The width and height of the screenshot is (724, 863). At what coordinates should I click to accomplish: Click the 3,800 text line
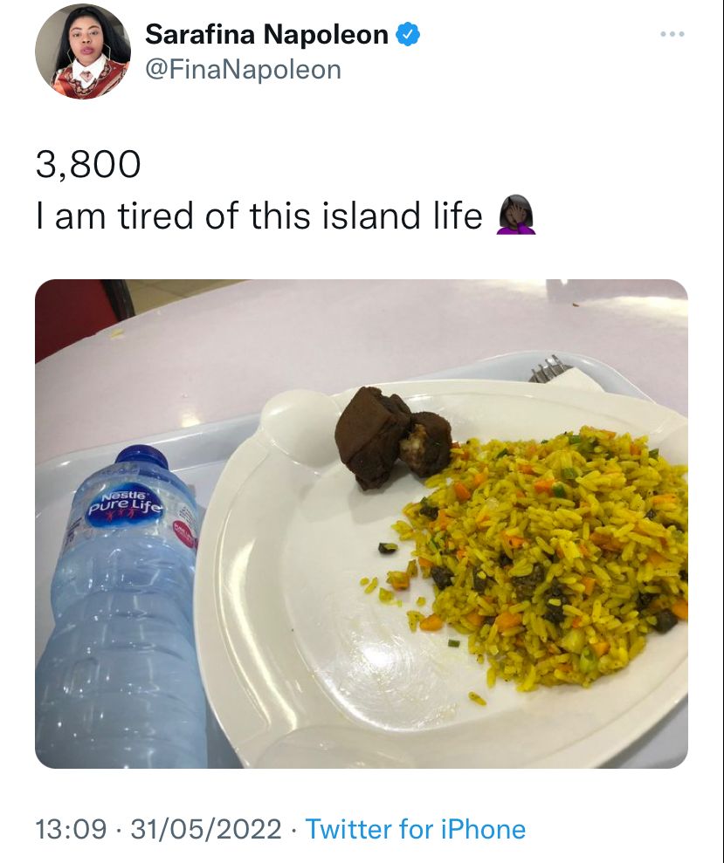(x=88, y=165)
